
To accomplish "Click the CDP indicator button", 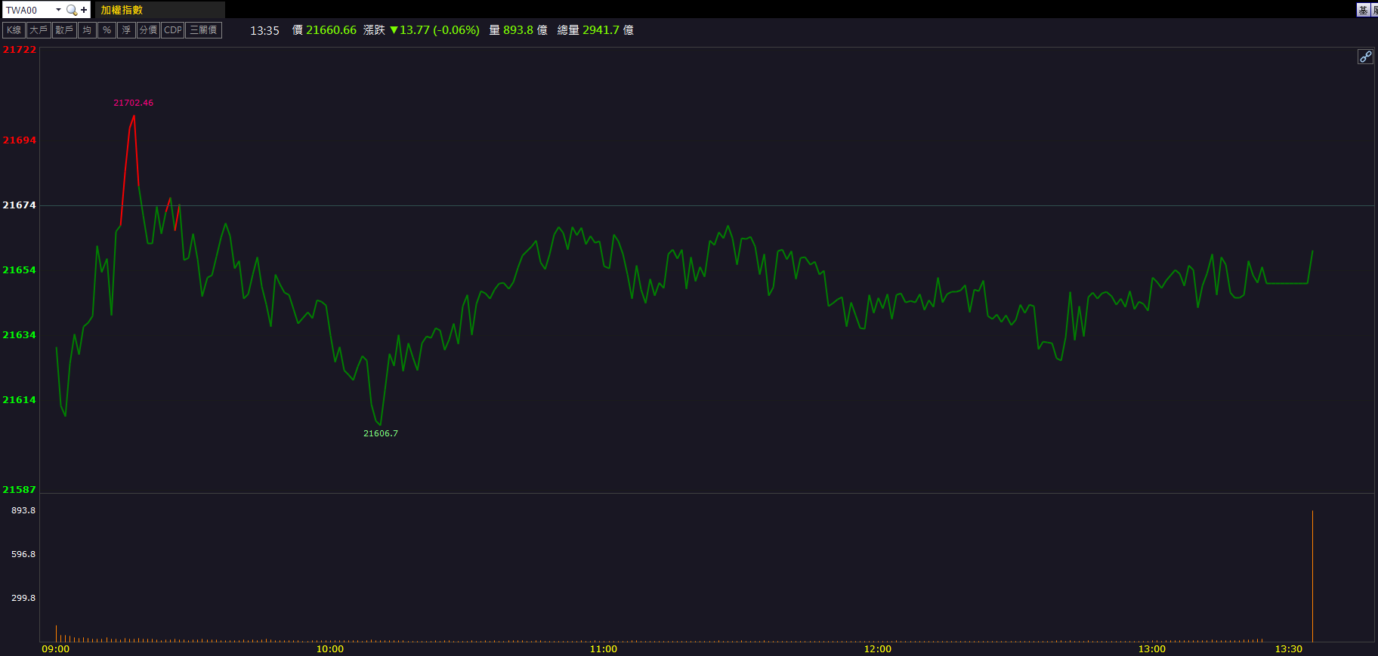I will coord(173,30).
